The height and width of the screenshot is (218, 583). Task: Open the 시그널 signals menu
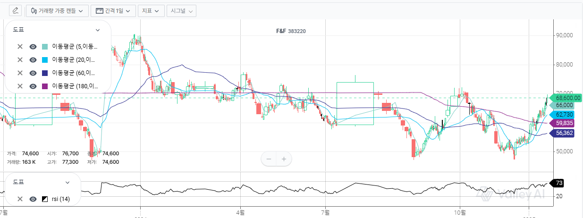181,10
